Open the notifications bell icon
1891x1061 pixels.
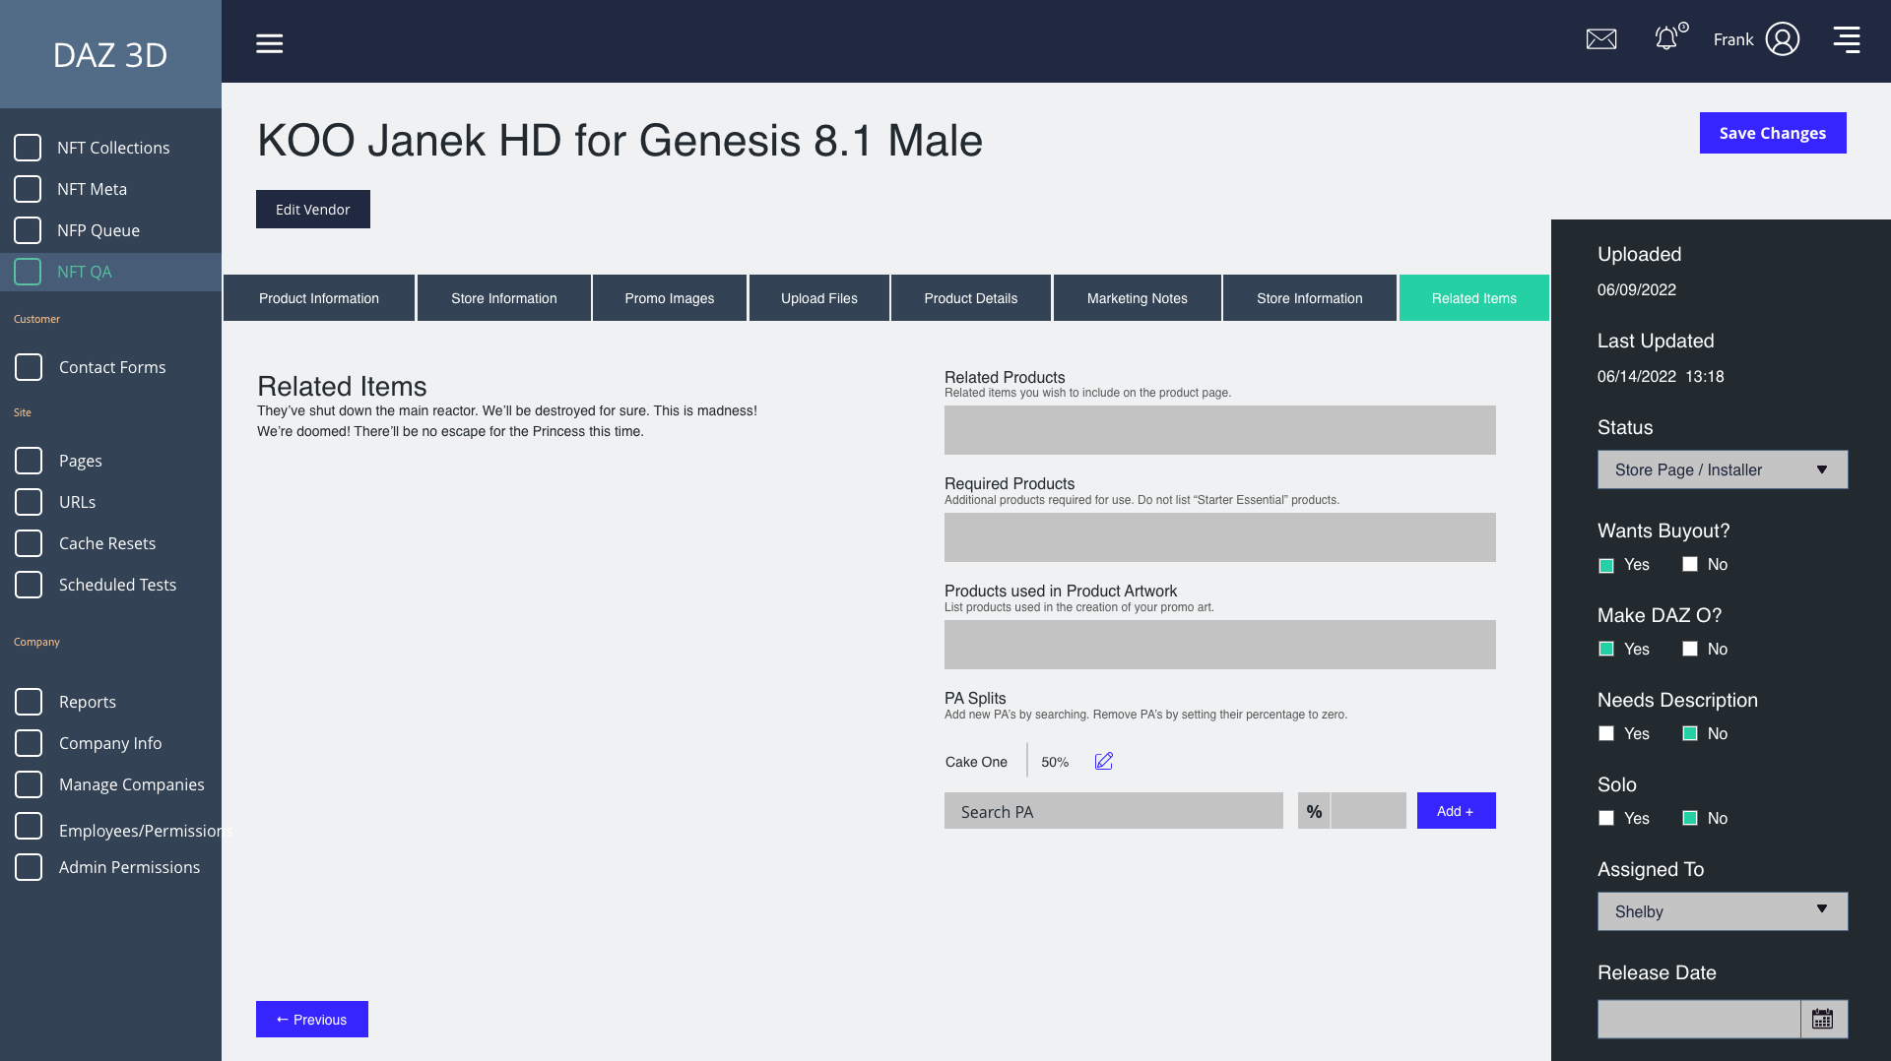1666,38
